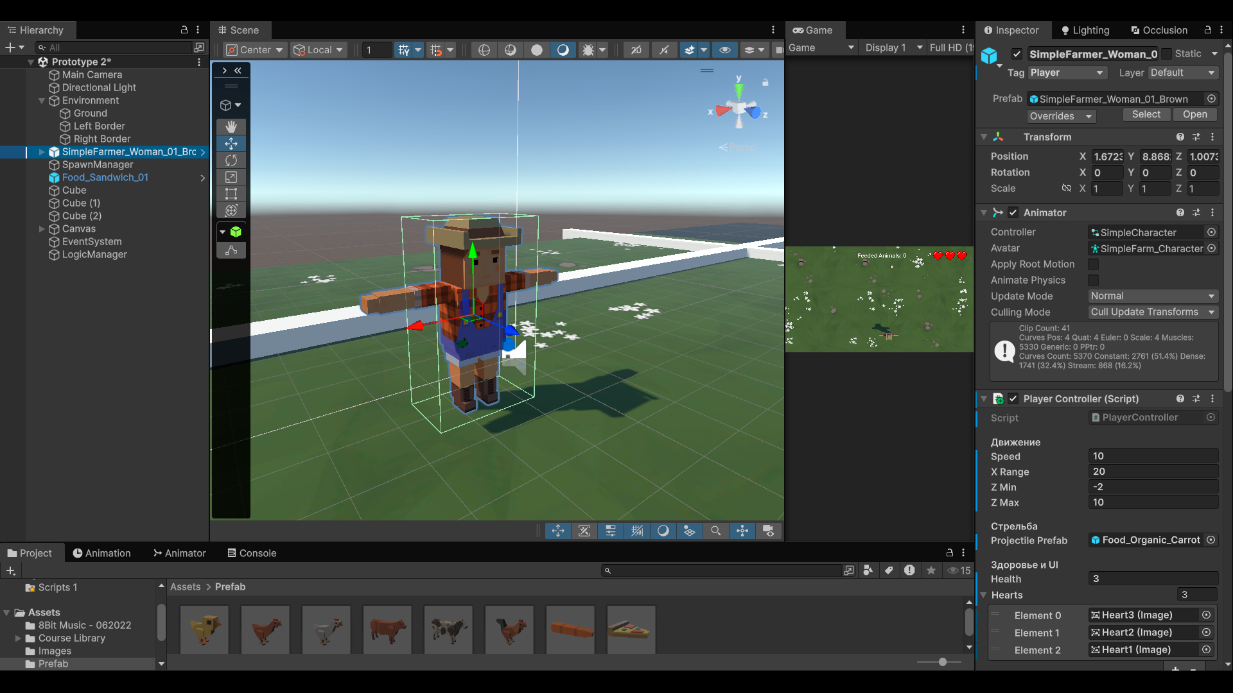Open the Transform component settings menu
This screenshot has height=693, width=1233.
[x=1212, y=137]
